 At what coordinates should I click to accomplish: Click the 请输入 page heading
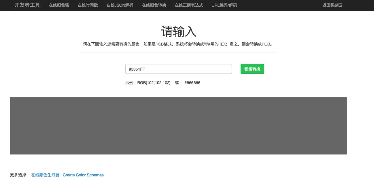(179, 32)
